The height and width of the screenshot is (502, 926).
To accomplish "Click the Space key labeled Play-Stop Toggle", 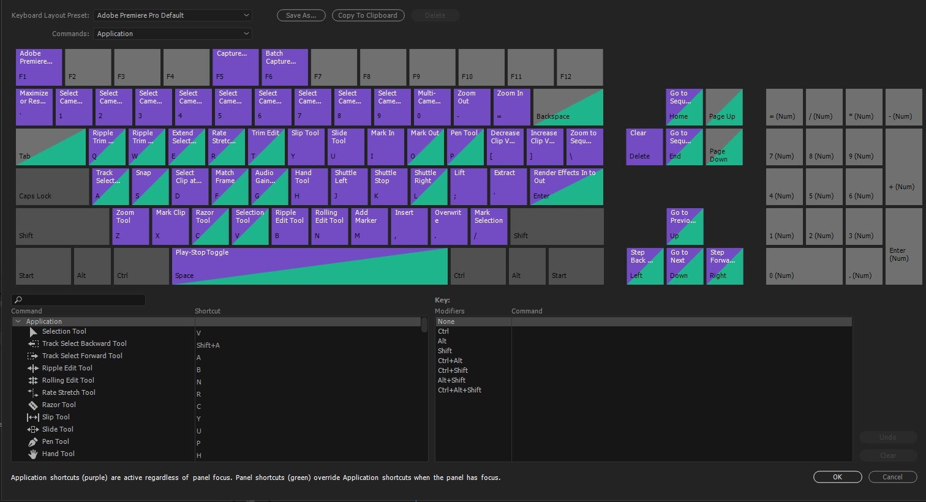I will [309, 266].
